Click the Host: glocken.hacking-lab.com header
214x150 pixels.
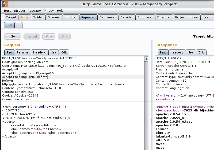25,62
